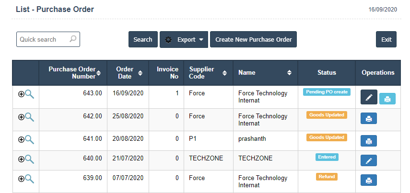
Task: Sort the list by Name column
Action: [x=289, y=73]
